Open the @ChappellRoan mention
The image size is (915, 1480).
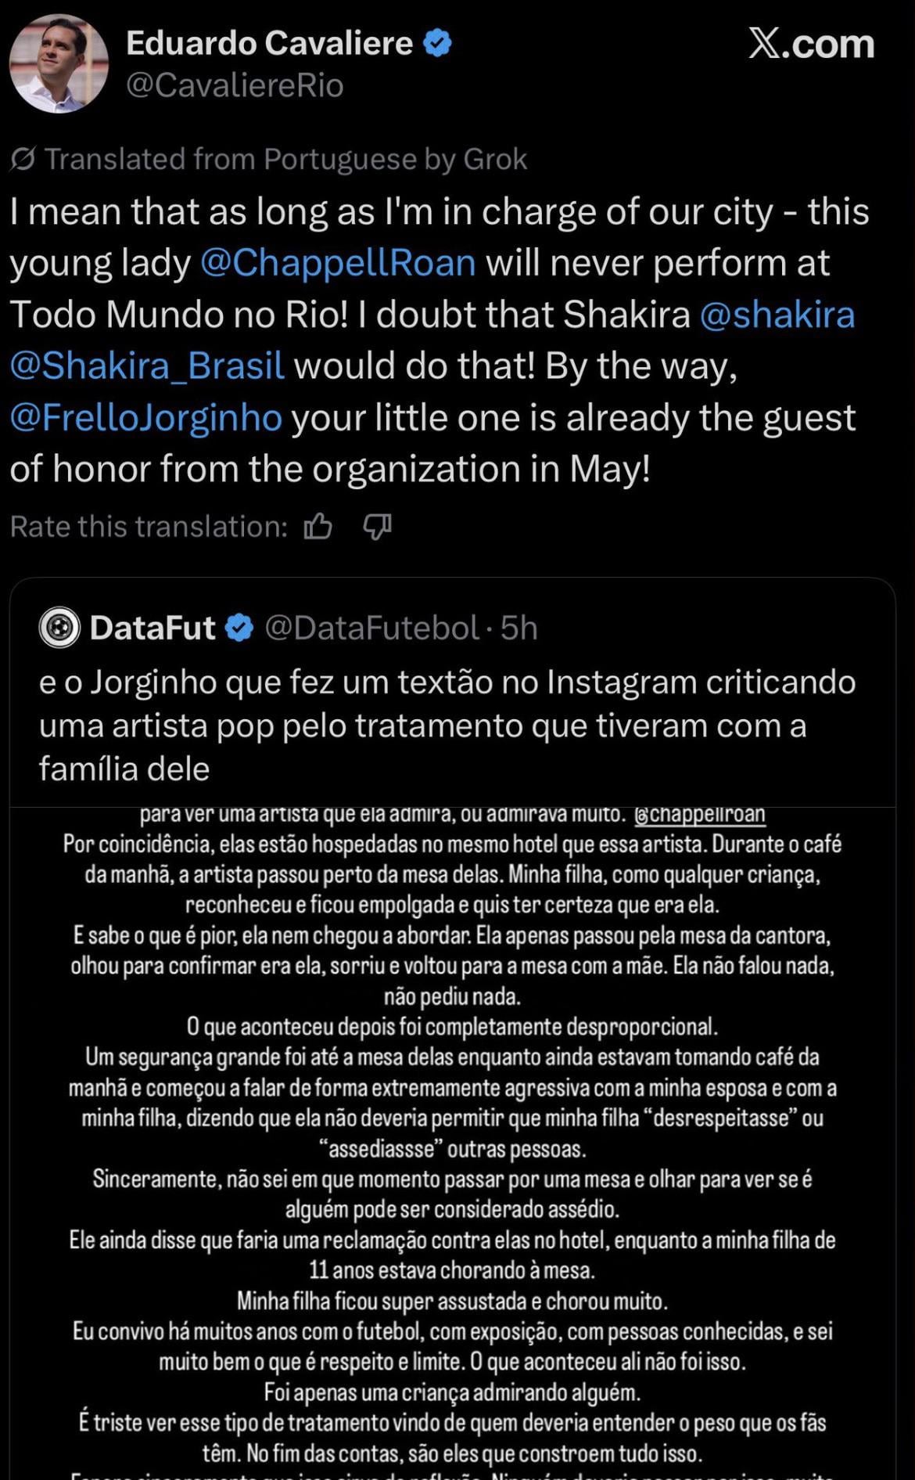click(x=338, y=263)
